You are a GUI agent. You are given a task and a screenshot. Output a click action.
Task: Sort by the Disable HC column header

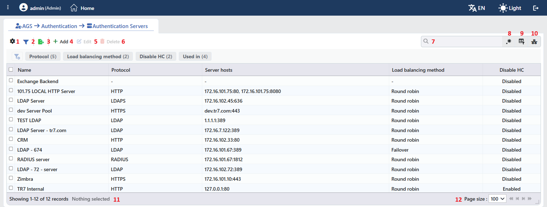click(x=512, y=70)
